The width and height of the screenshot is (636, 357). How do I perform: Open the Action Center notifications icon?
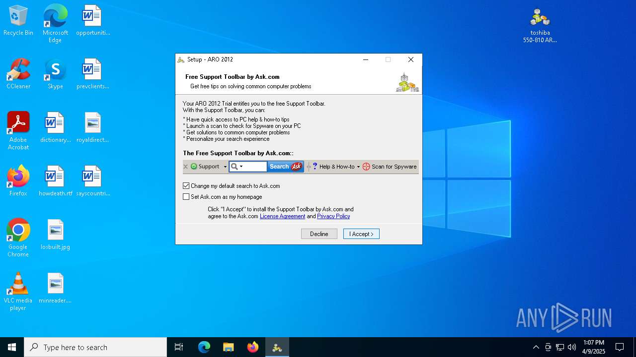620,347
